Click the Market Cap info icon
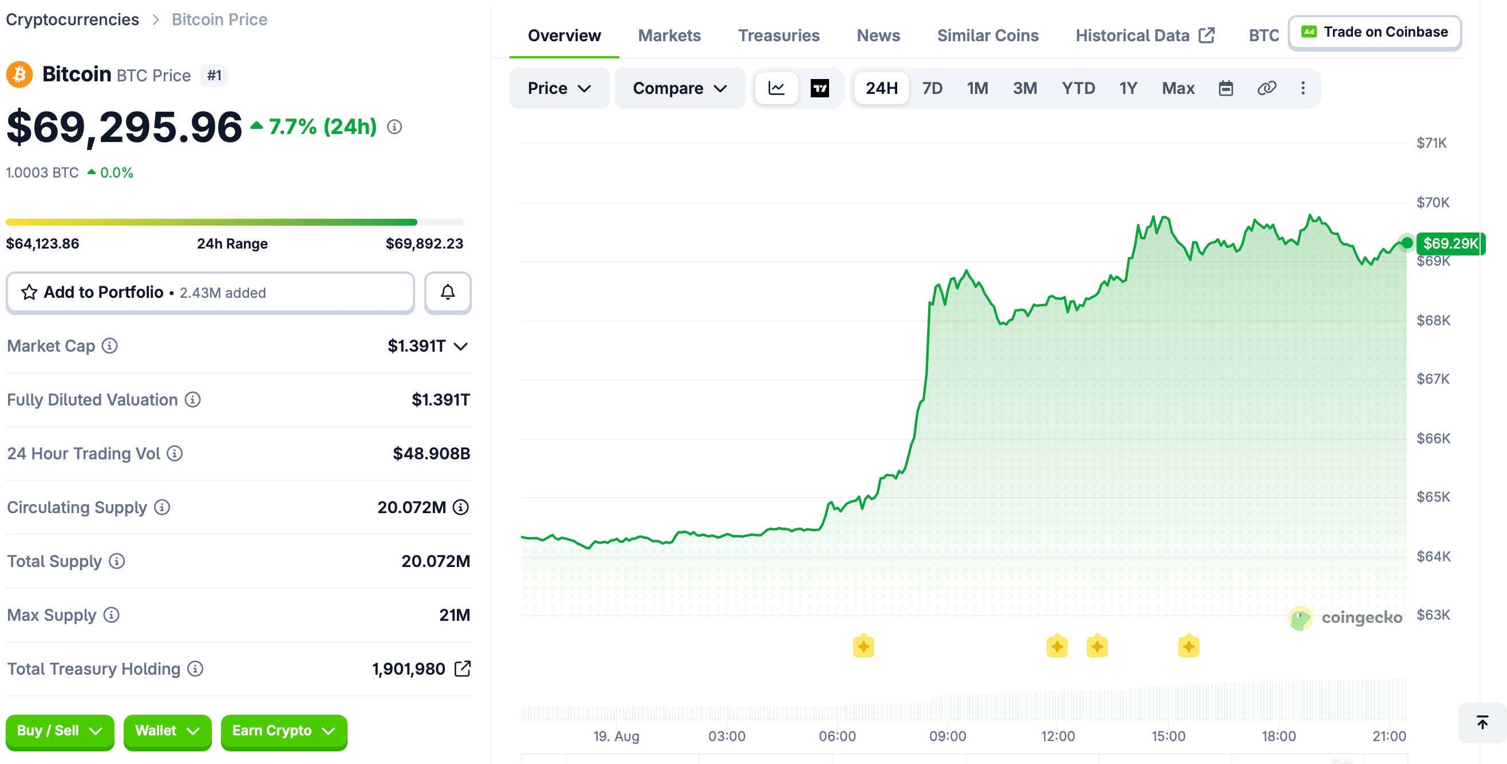This screenshot has height=764, width=1507. (x=109, y=346)
